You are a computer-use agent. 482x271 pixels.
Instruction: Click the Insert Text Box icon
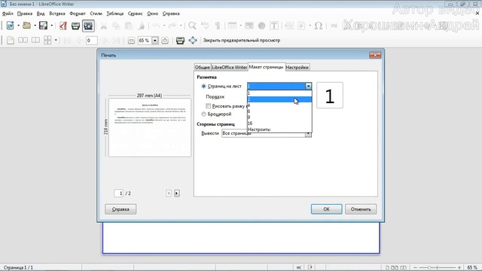[274, 26]
